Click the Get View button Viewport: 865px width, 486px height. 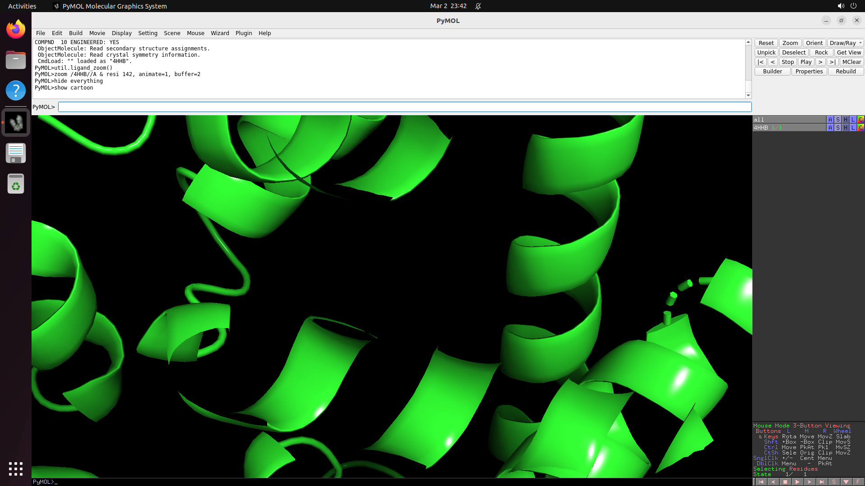click(x=849, y=52)
